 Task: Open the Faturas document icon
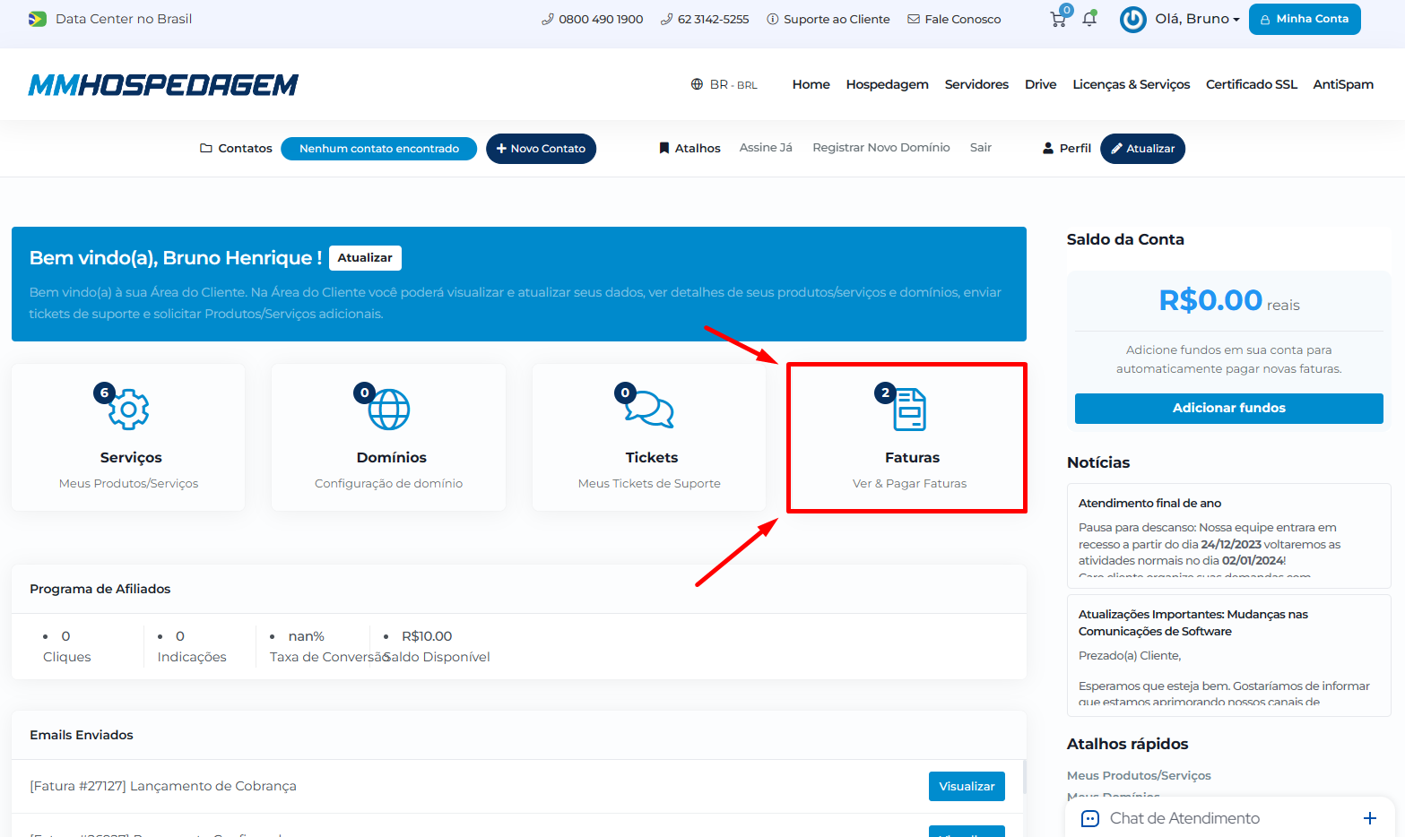[910, 410]
